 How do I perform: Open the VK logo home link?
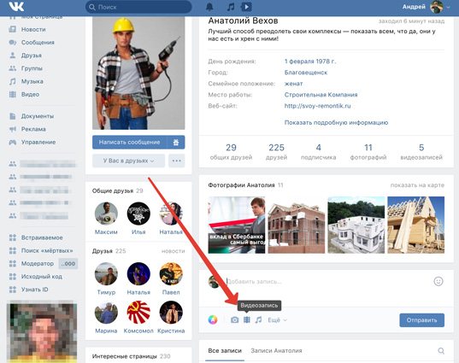pos(16,7)
